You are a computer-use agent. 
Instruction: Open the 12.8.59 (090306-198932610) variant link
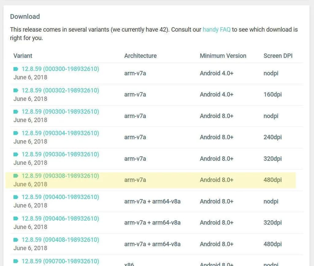pyautogui.click(x=60, y=155)
